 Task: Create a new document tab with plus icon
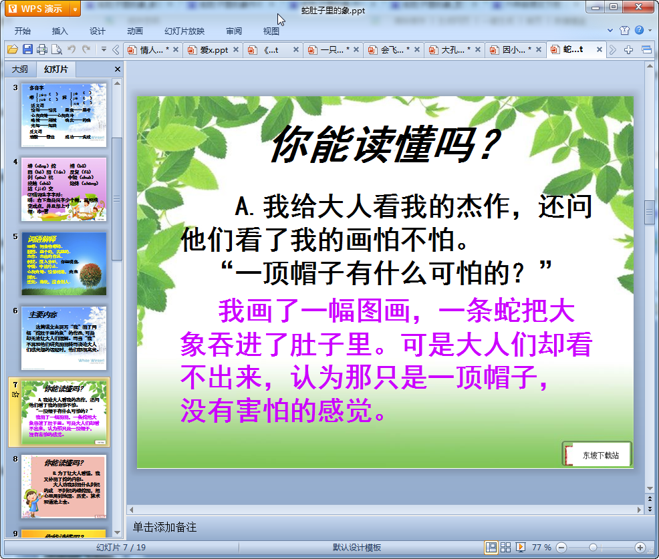pos(628,50)
